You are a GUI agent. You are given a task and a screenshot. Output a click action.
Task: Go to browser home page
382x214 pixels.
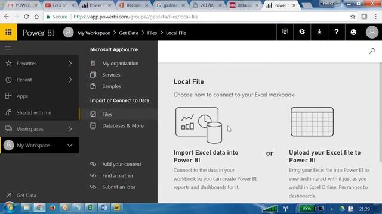point(36,17)
